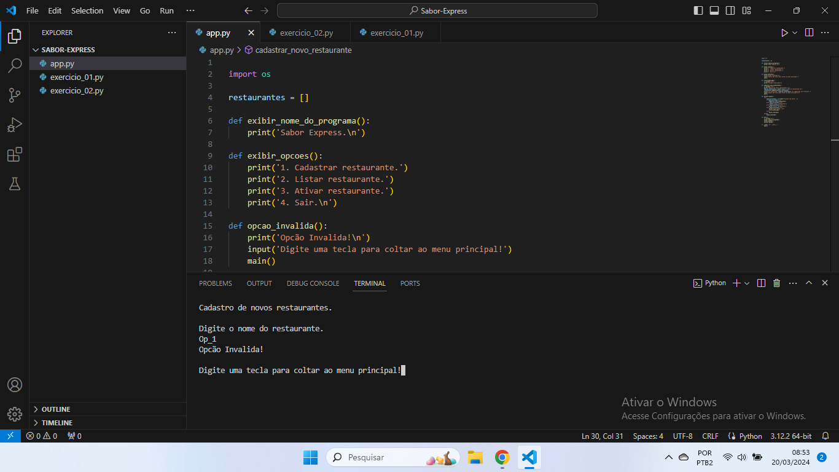
Task: Select the app.py editor tab
Action: [218, 33]
